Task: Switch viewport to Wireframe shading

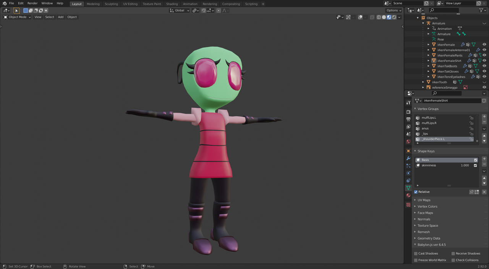Action: point(379,17)
